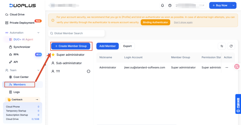Screen dimensions: 241x125
Task: Open column filter settings icon
Action: (x=222, y=46)
